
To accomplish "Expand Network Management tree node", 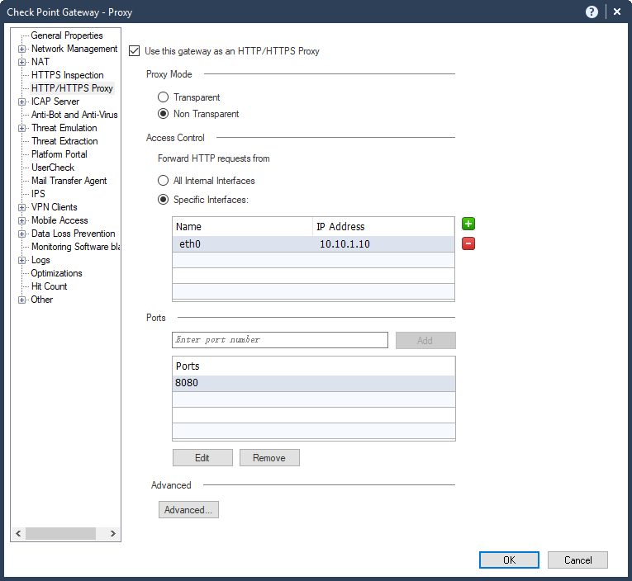I will [x=21, y=50].
